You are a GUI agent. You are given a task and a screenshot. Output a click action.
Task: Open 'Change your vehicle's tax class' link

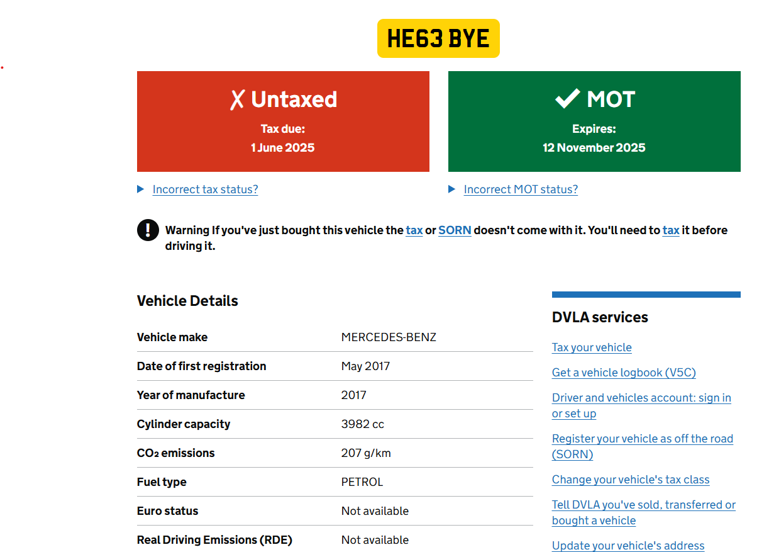631,480
